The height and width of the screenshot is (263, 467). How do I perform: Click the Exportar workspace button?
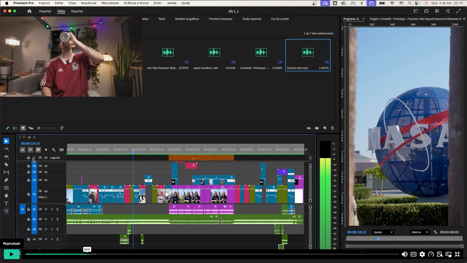coord(77,11)
